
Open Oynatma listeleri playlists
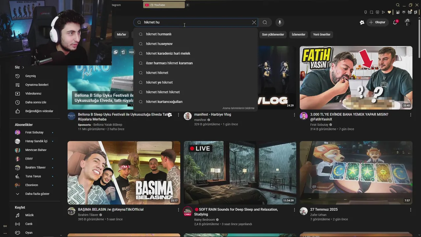(35, 85)
